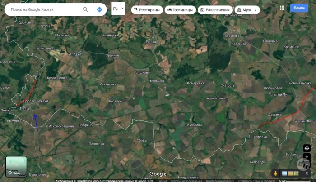Select the yellow Street View pegman

tap(275, 173)
